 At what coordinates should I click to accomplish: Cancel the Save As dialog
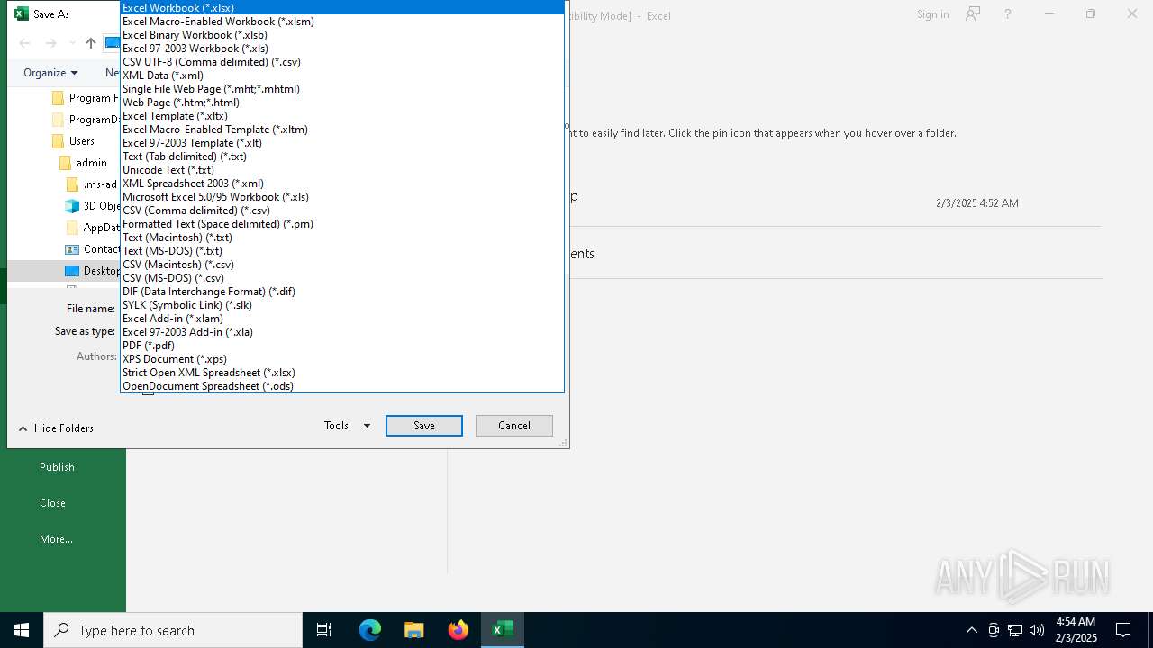[x=514, y=426]
